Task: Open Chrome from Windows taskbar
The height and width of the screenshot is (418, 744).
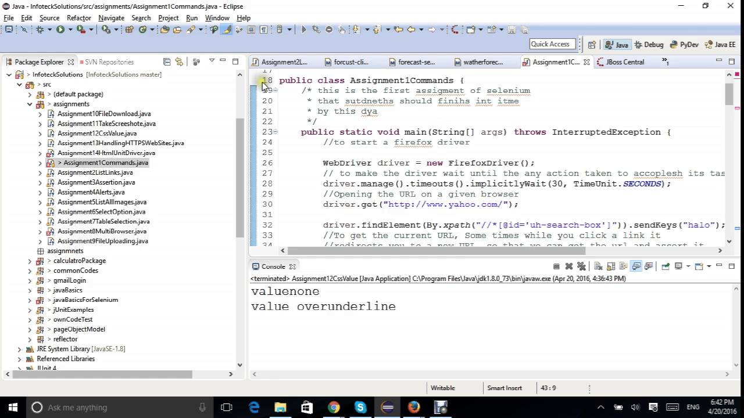Action: pos(334,408)
